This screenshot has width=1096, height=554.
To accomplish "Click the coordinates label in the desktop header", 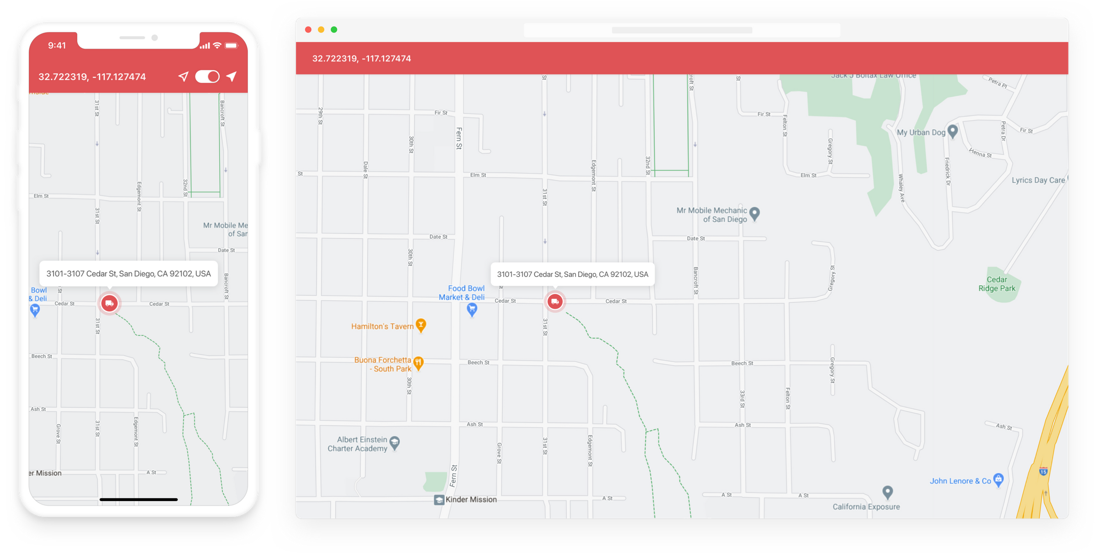I will (361, 58).
